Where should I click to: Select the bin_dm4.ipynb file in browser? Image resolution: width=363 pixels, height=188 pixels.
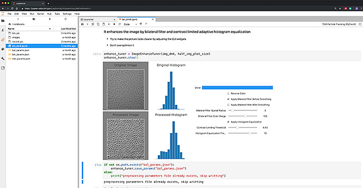coord(42,46)
